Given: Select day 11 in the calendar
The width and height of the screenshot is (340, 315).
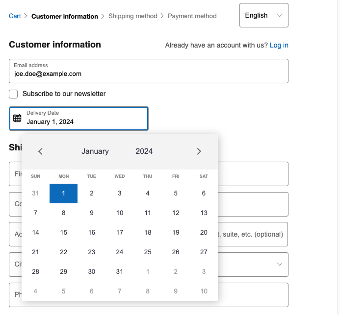Looking at the screenshot, I should [148, 214].
